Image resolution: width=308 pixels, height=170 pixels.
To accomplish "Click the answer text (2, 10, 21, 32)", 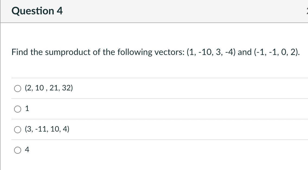I will click(x=49, y=88).
